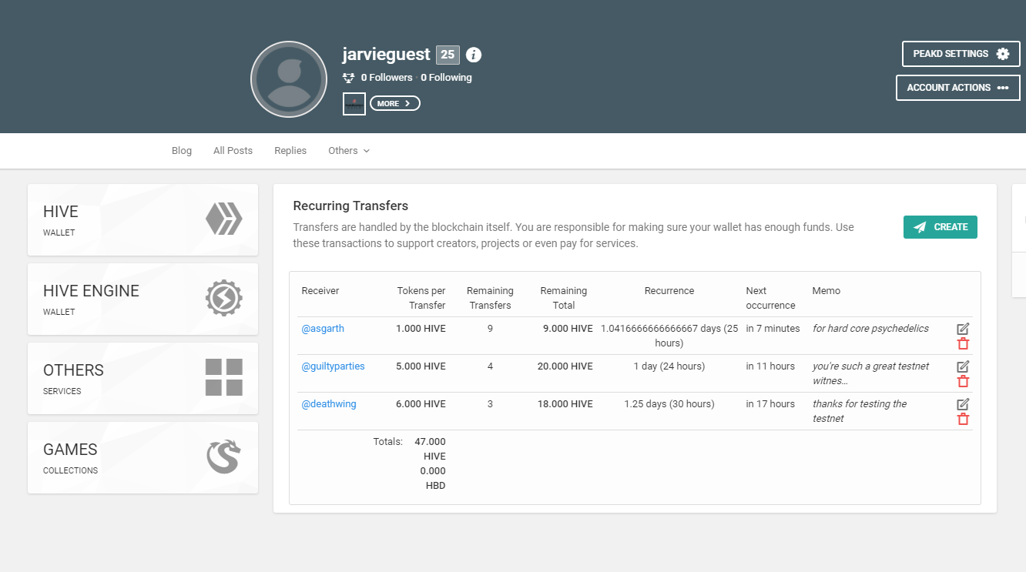
Task: Open the OTHERS services card
Action: click(x=142, y=378)
